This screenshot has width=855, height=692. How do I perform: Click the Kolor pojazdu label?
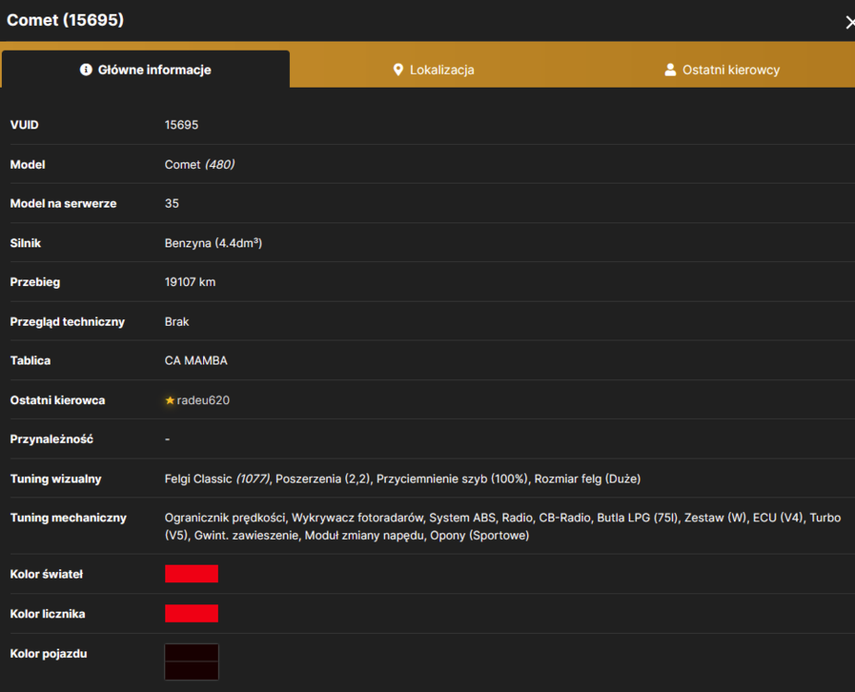[49, 653]
